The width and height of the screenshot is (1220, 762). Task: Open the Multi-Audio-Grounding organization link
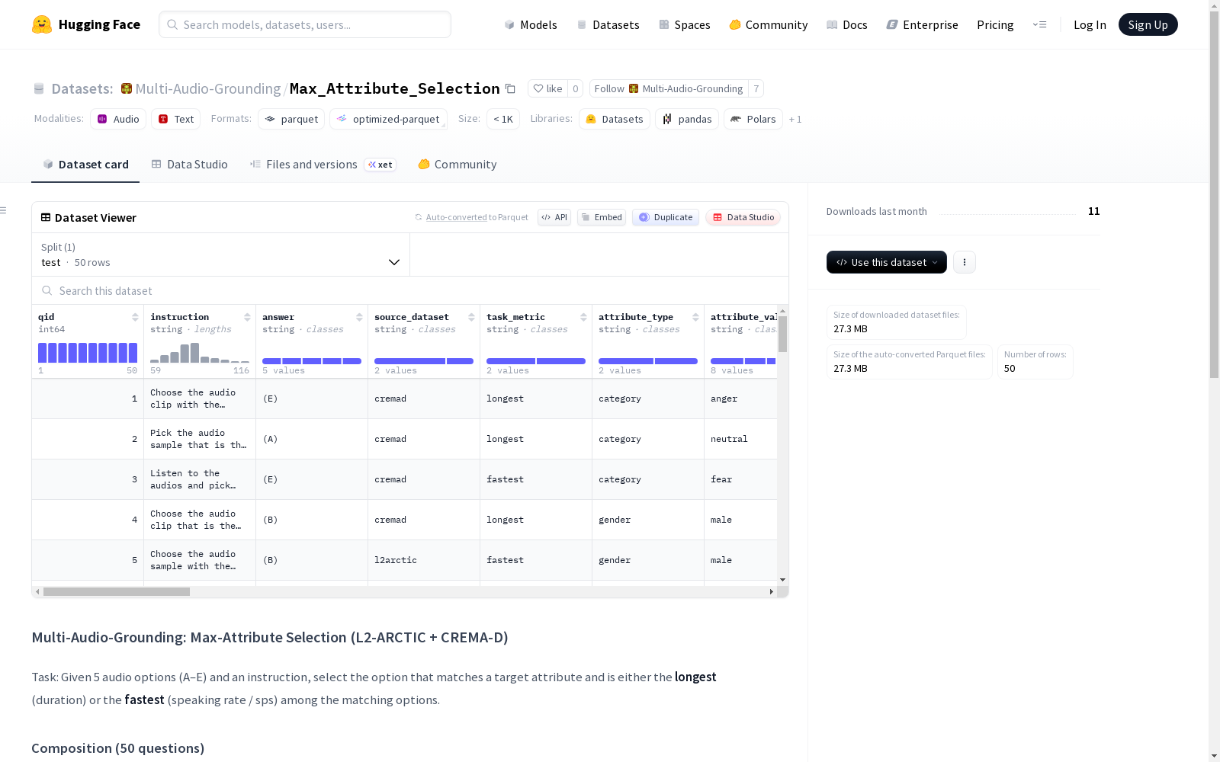click(x=208, y=89)
